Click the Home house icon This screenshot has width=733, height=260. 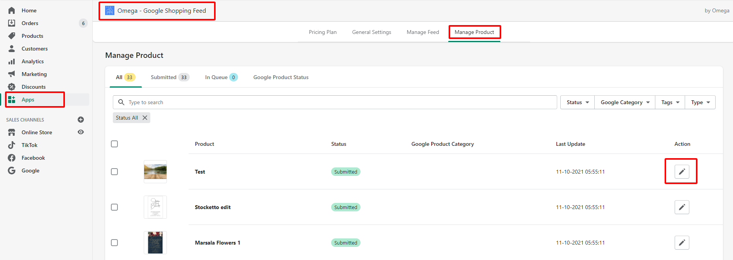point(12,10)
